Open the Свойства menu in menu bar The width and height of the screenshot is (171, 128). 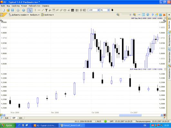coord(15,6)
